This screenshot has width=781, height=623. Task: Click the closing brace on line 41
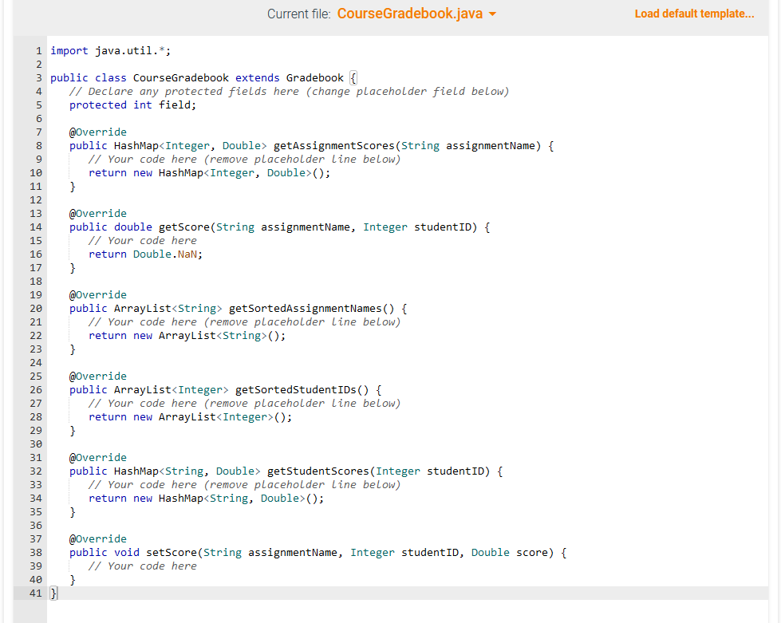(53, 593)
